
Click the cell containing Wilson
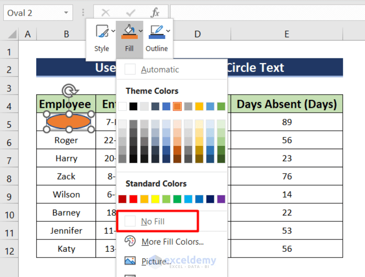tap(66, 194)
